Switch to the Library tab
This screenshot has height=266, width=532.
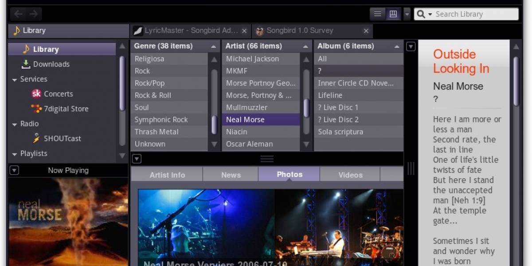[x=69, y=31]
